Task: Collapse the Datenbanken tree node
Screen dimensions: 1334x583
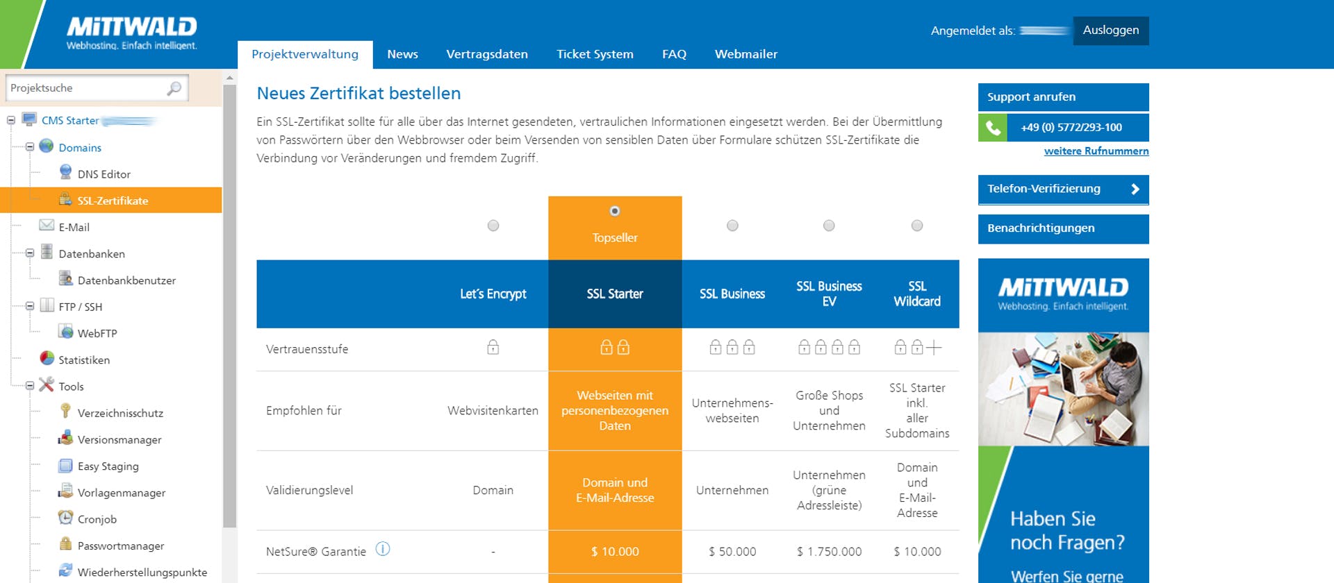Action: point(30,253)
